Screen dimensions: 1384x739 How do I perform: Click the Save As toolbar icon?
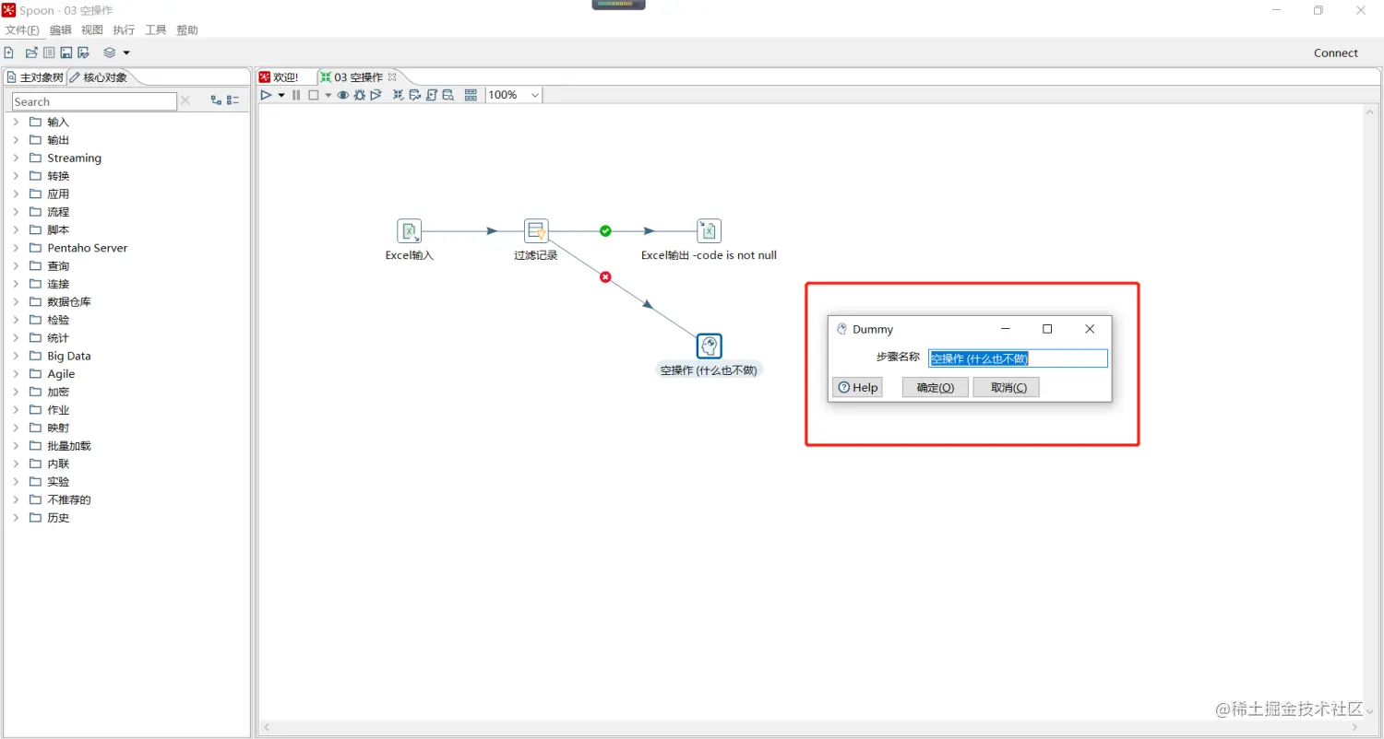tap(83, 53)
